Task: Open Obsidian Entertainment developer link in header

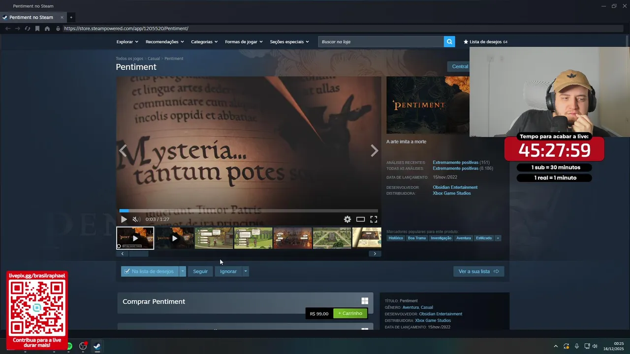Action: [x=455, y=187]
